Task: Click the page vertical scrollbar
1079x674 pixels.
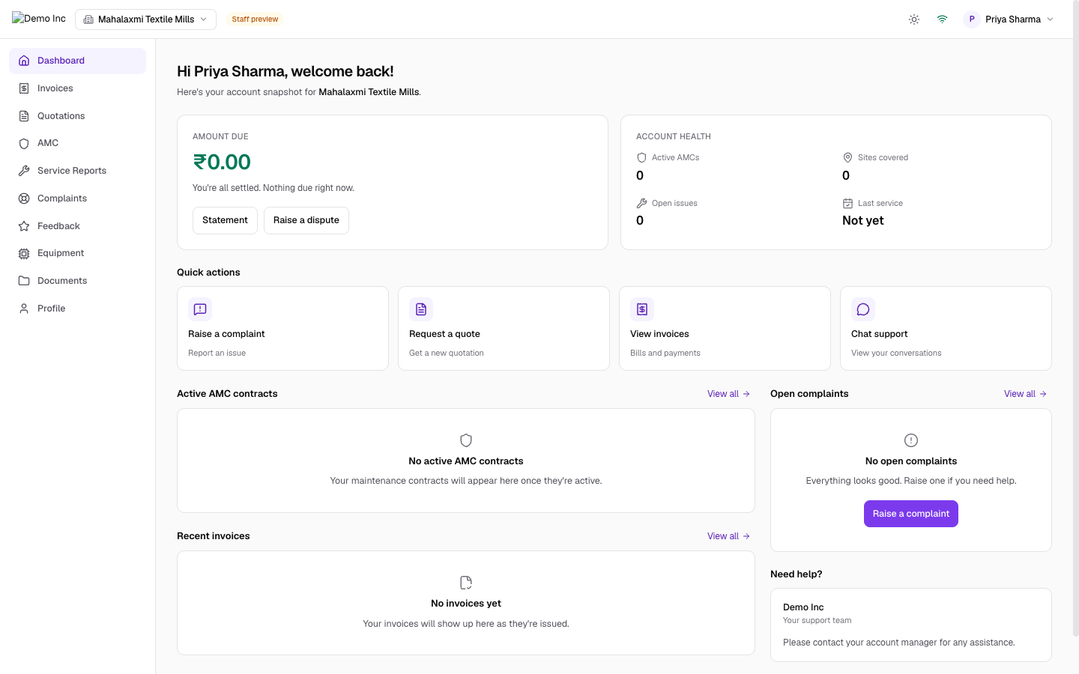Action: tap(1076, 318)
